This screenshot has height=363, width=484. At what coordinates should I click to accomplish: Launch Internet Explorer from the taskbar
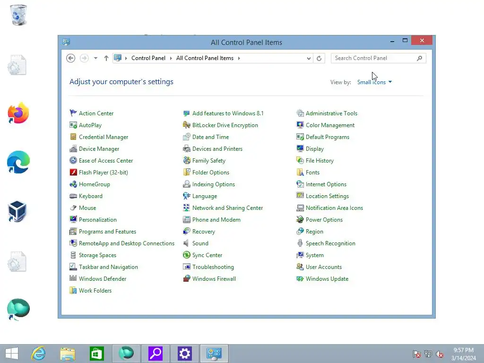[x=39, y=354]
